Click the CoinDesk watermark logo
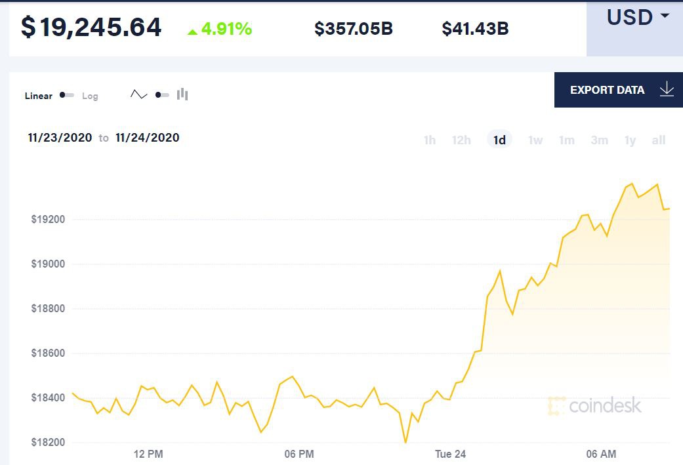Screen dimensions: 683x465 [x=594, y=406]
